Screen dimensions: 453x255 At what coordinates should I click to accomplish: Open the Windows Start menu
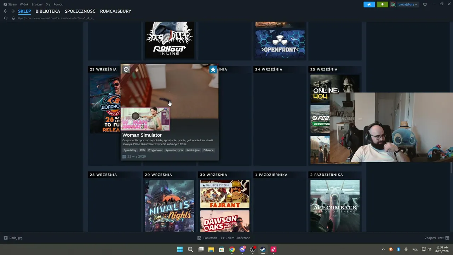[x=180, y=249]
